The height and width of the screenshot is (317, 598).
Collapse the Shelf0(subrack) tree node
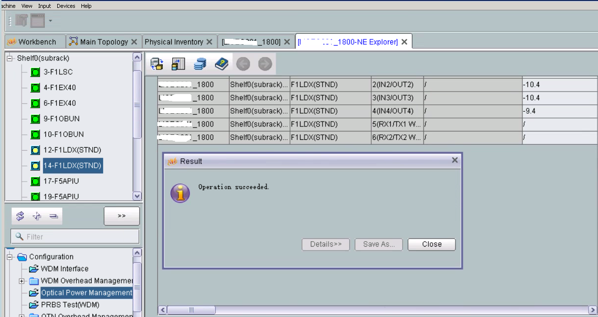(x=9, y=58)
